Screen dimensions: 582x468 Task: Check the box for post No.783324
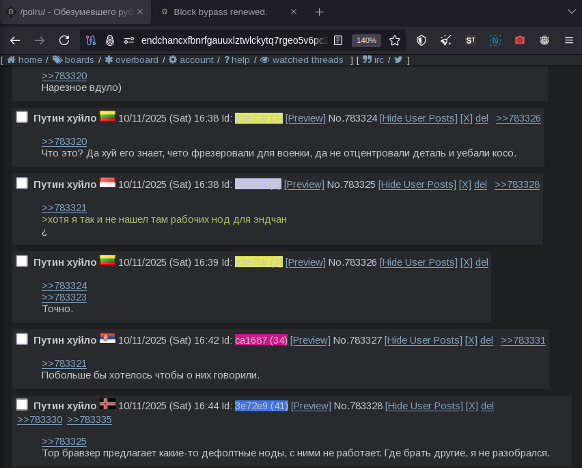click(22, 118)
